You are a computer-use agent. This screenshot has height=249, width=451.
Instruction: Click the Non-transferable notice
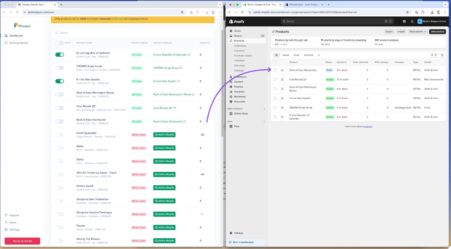point(246,242)
